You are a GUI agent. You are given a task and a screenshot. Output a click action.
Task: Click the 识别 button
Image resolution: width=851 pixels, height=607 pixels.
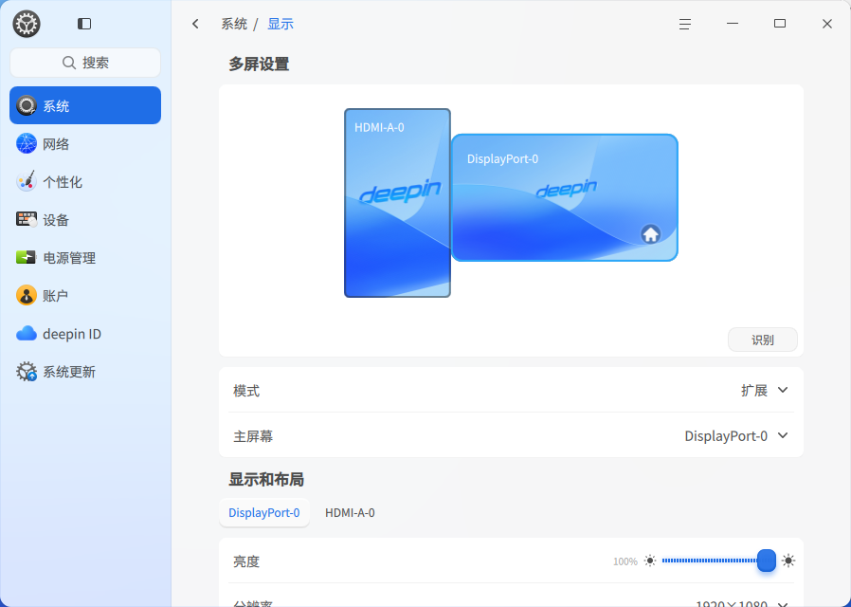point(763,340)
